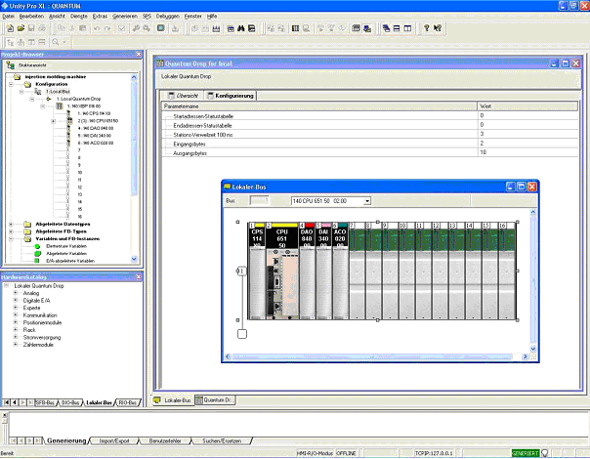Close the Hardwarekatalog panel
The height and width of the screenshot is (459, 590).
[138, 277]
